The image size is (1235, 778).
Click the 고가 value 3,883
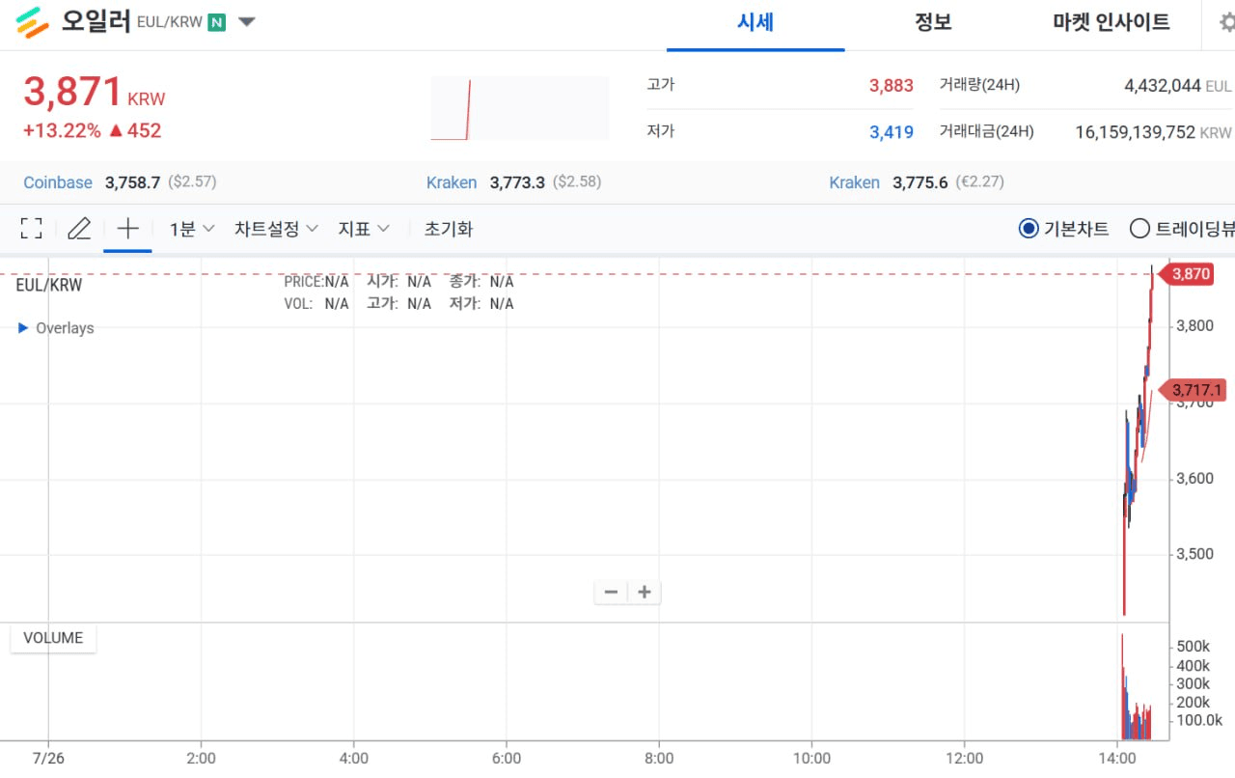coord(891,86)
